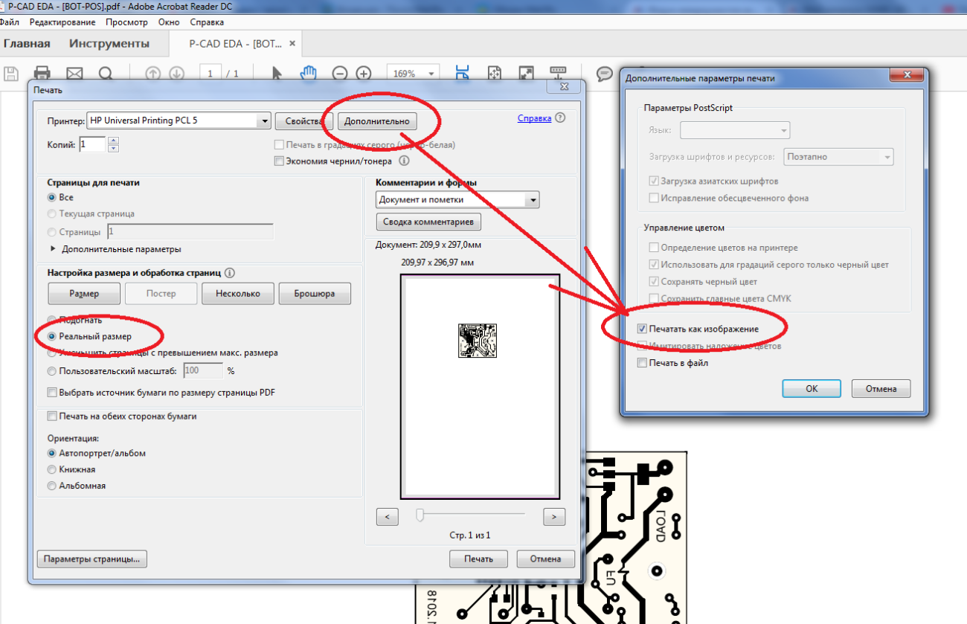967x624 pixels.
Task: Click the magnifier search icon in toolbar
Action: (106, 74)
